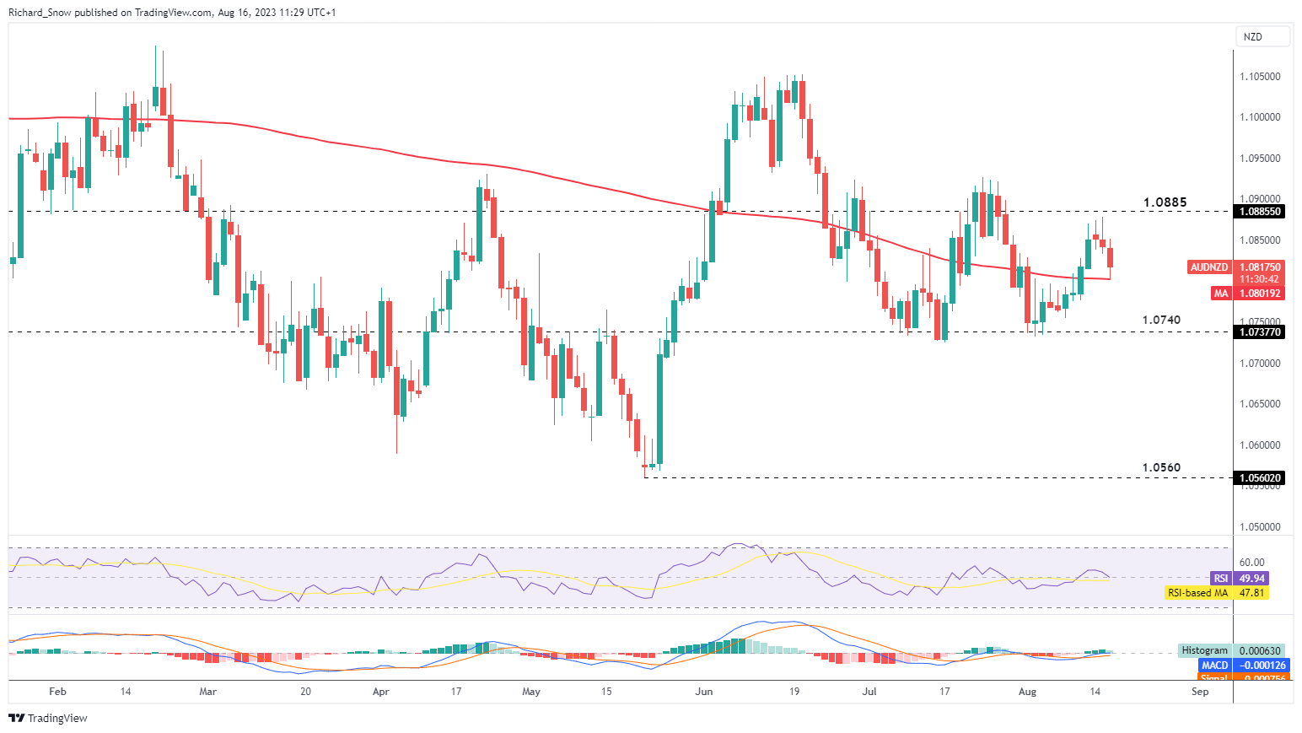Click the RSI value 49.94
The height and width of the screenshot is (733, 1302).
(x=1251, y=579)
